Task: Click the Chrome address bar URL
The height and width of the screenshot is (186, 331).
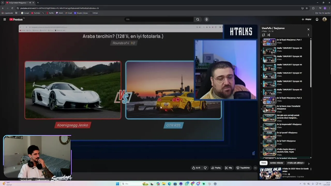Action: pos(59,8)
